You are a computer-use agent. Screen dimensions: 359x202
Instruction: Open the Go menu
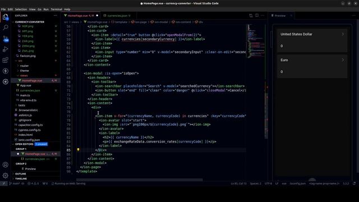point(39,10)
